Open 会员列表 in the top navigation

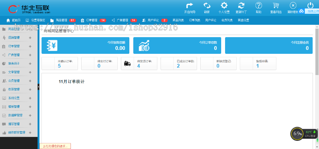pos(227,20)
